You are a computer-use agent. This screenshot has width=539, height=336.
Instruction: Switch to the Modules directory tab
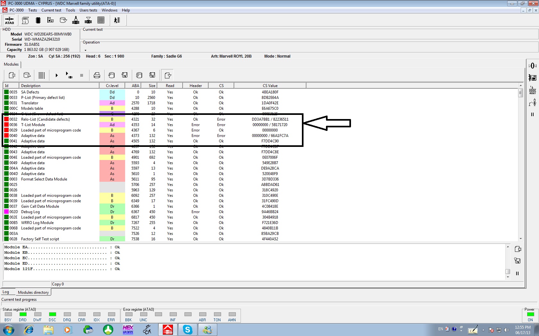(x=33, y=292)
